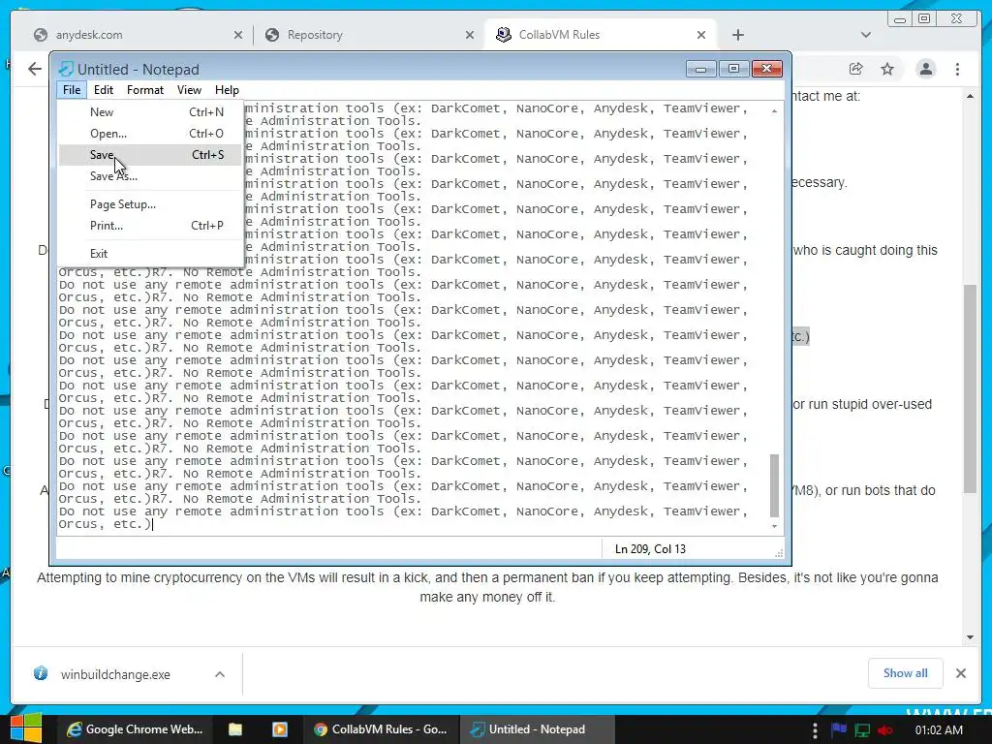Dismiss the Chrome downloads bar
The height and width of the screenshot is (744, 992).
click(x=960, y=673)
